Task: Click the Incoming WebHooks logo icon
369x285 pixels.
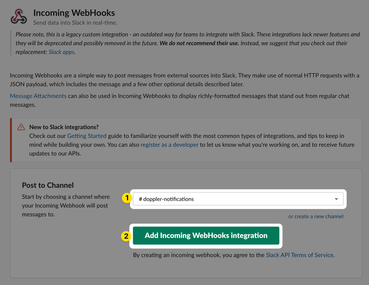Action: tap(19, 17)
